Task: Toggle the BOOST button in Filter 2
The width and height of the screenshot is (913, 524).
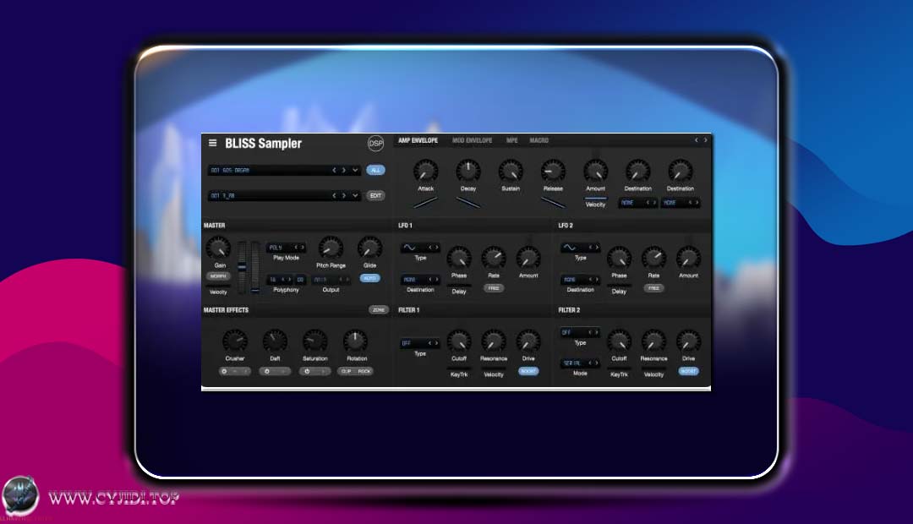Action: click(688, 371)
